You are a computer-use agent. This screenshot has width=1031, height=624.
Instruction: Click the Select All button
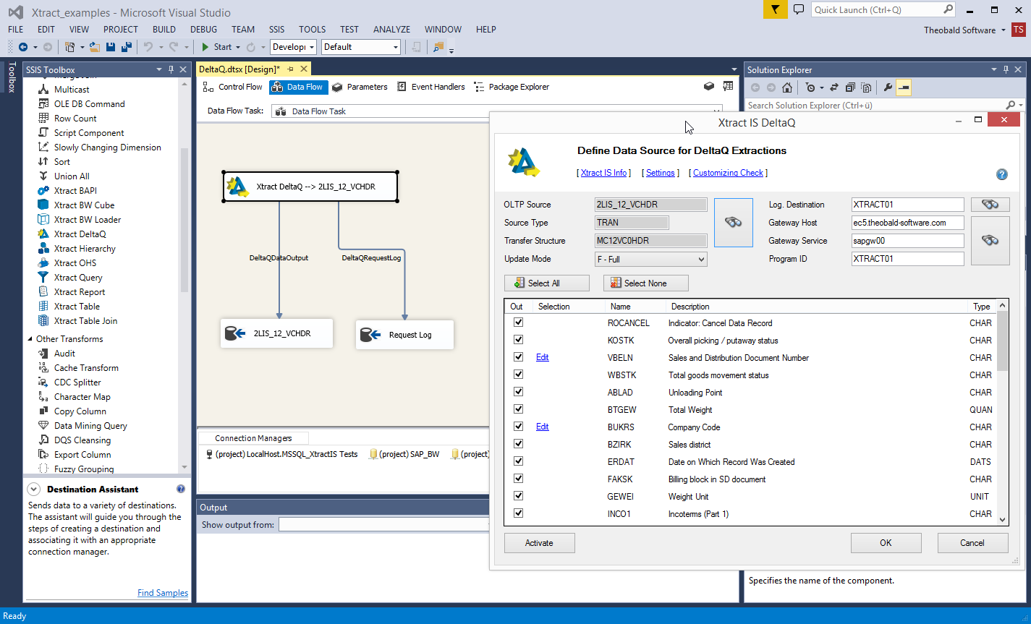[x=547, y=283]
